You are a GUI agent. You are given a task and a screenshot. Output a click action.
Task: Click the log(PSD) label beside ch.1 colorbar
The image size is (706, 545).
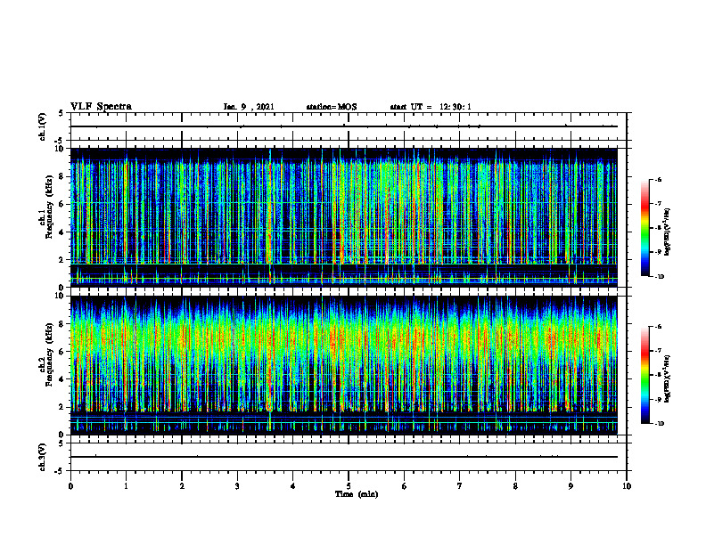[668, 232]
